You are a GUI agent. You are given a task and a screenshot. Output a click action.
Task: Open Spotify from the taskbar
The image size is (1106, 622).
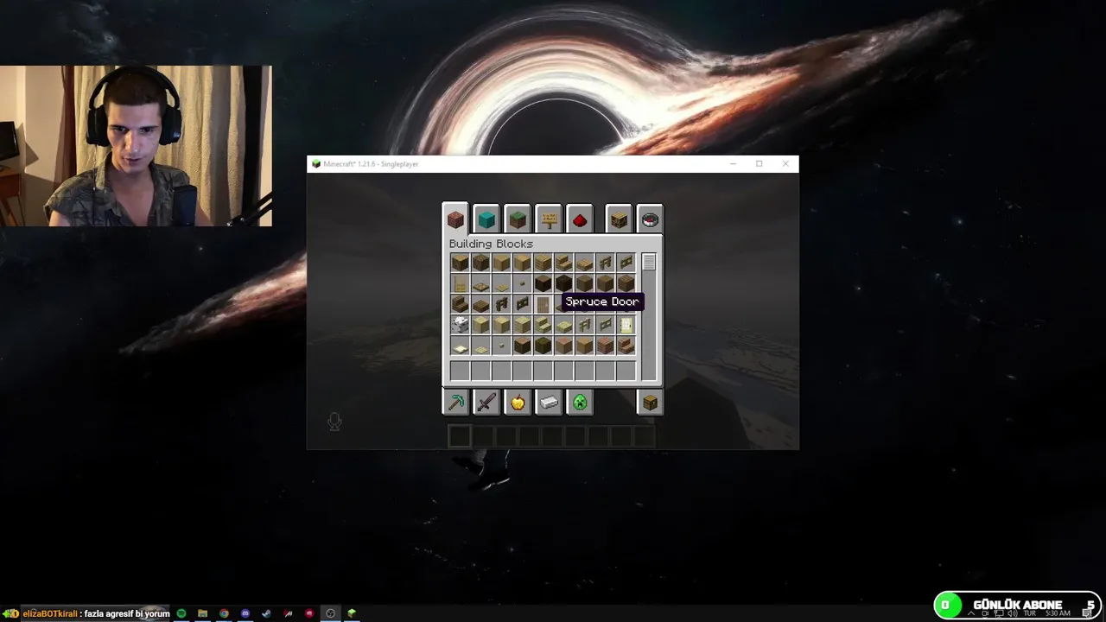coord(181,613)
